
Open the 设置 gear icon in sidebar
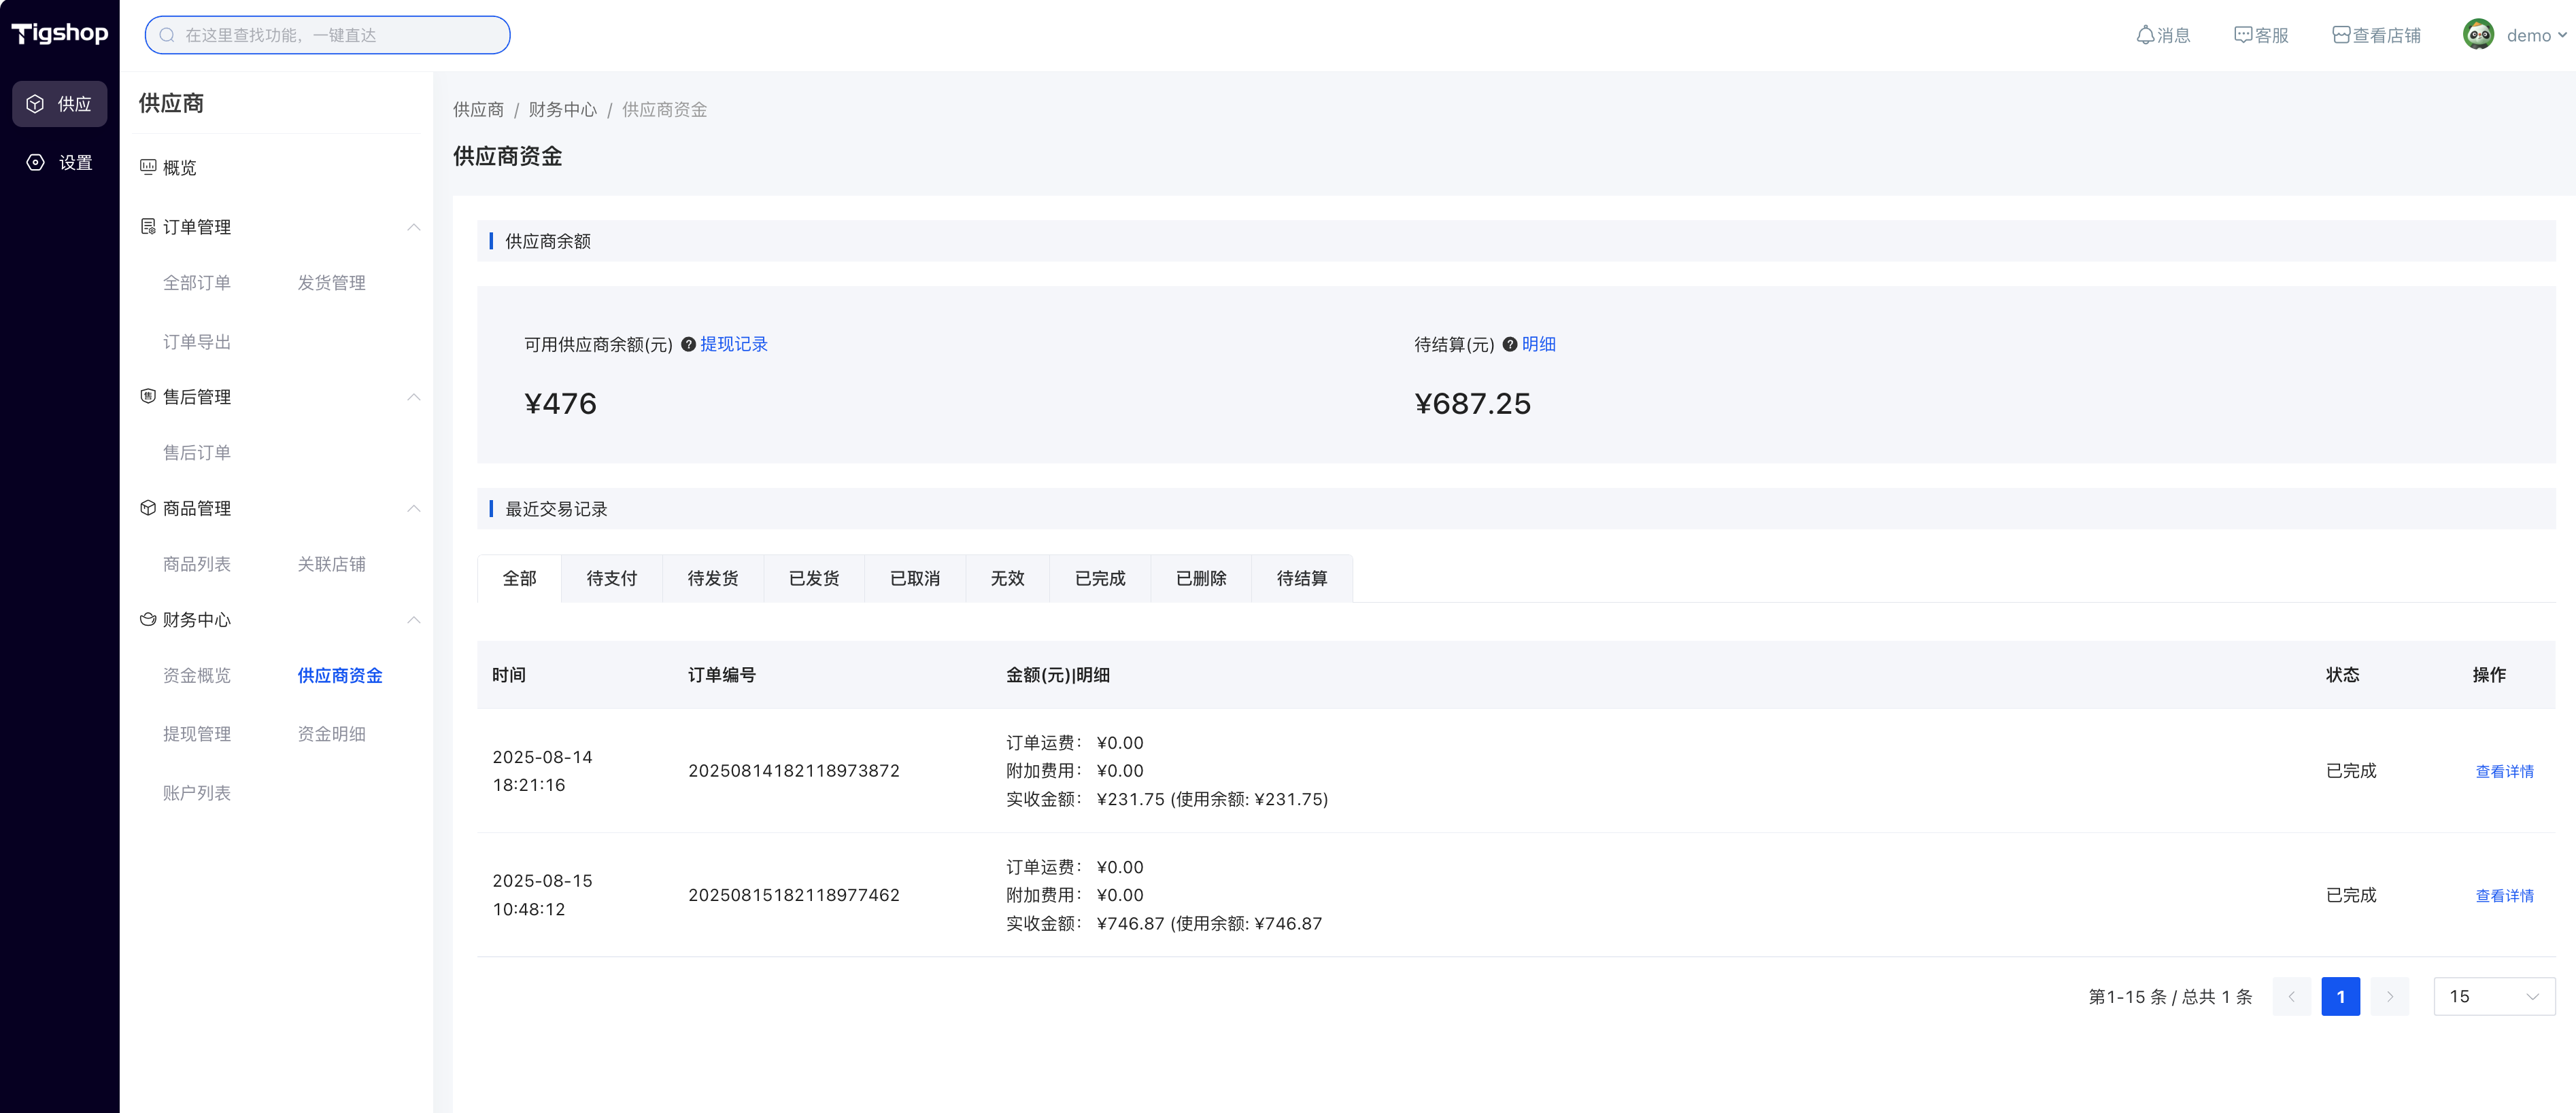click(35, 162)
